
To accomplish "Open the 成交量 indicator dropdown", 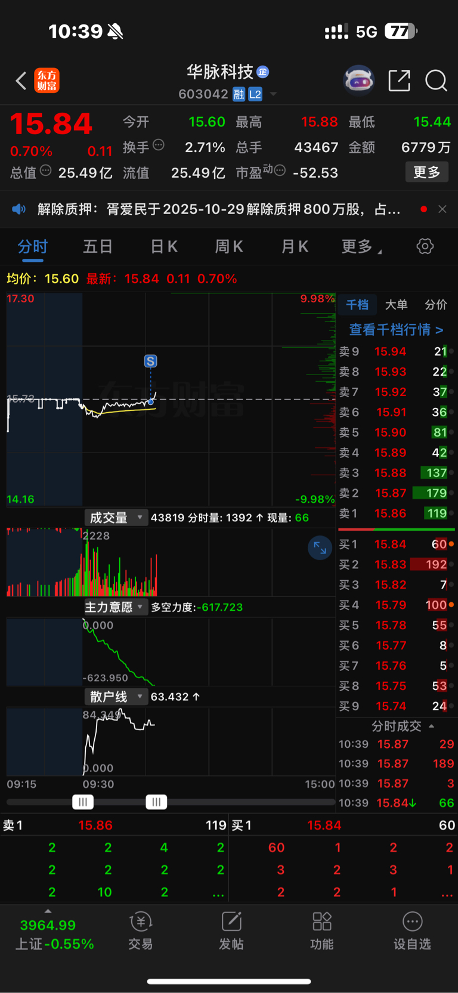I will pos(116,518).
